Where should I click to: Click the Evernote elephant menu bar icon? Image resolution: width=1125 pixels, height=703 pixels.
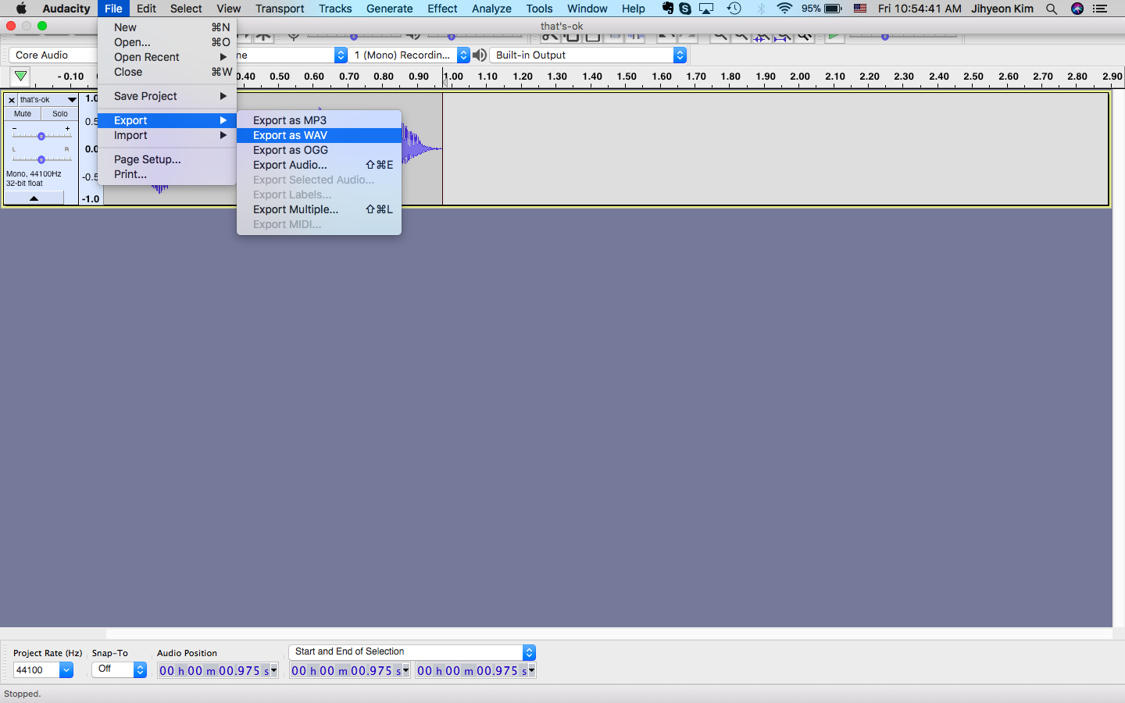tap(667, 9)
